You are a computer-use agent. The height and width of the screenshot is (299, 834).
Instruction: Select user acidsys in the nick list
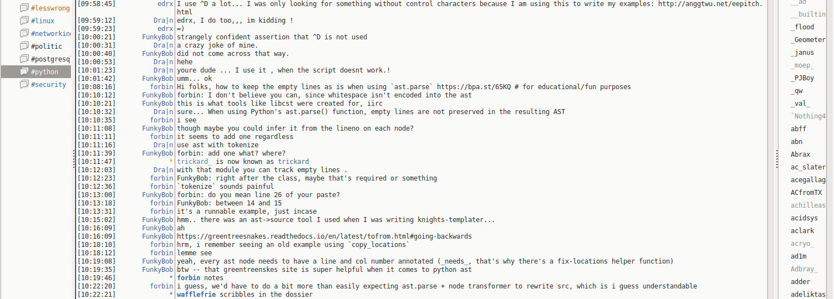click(804, 218)
